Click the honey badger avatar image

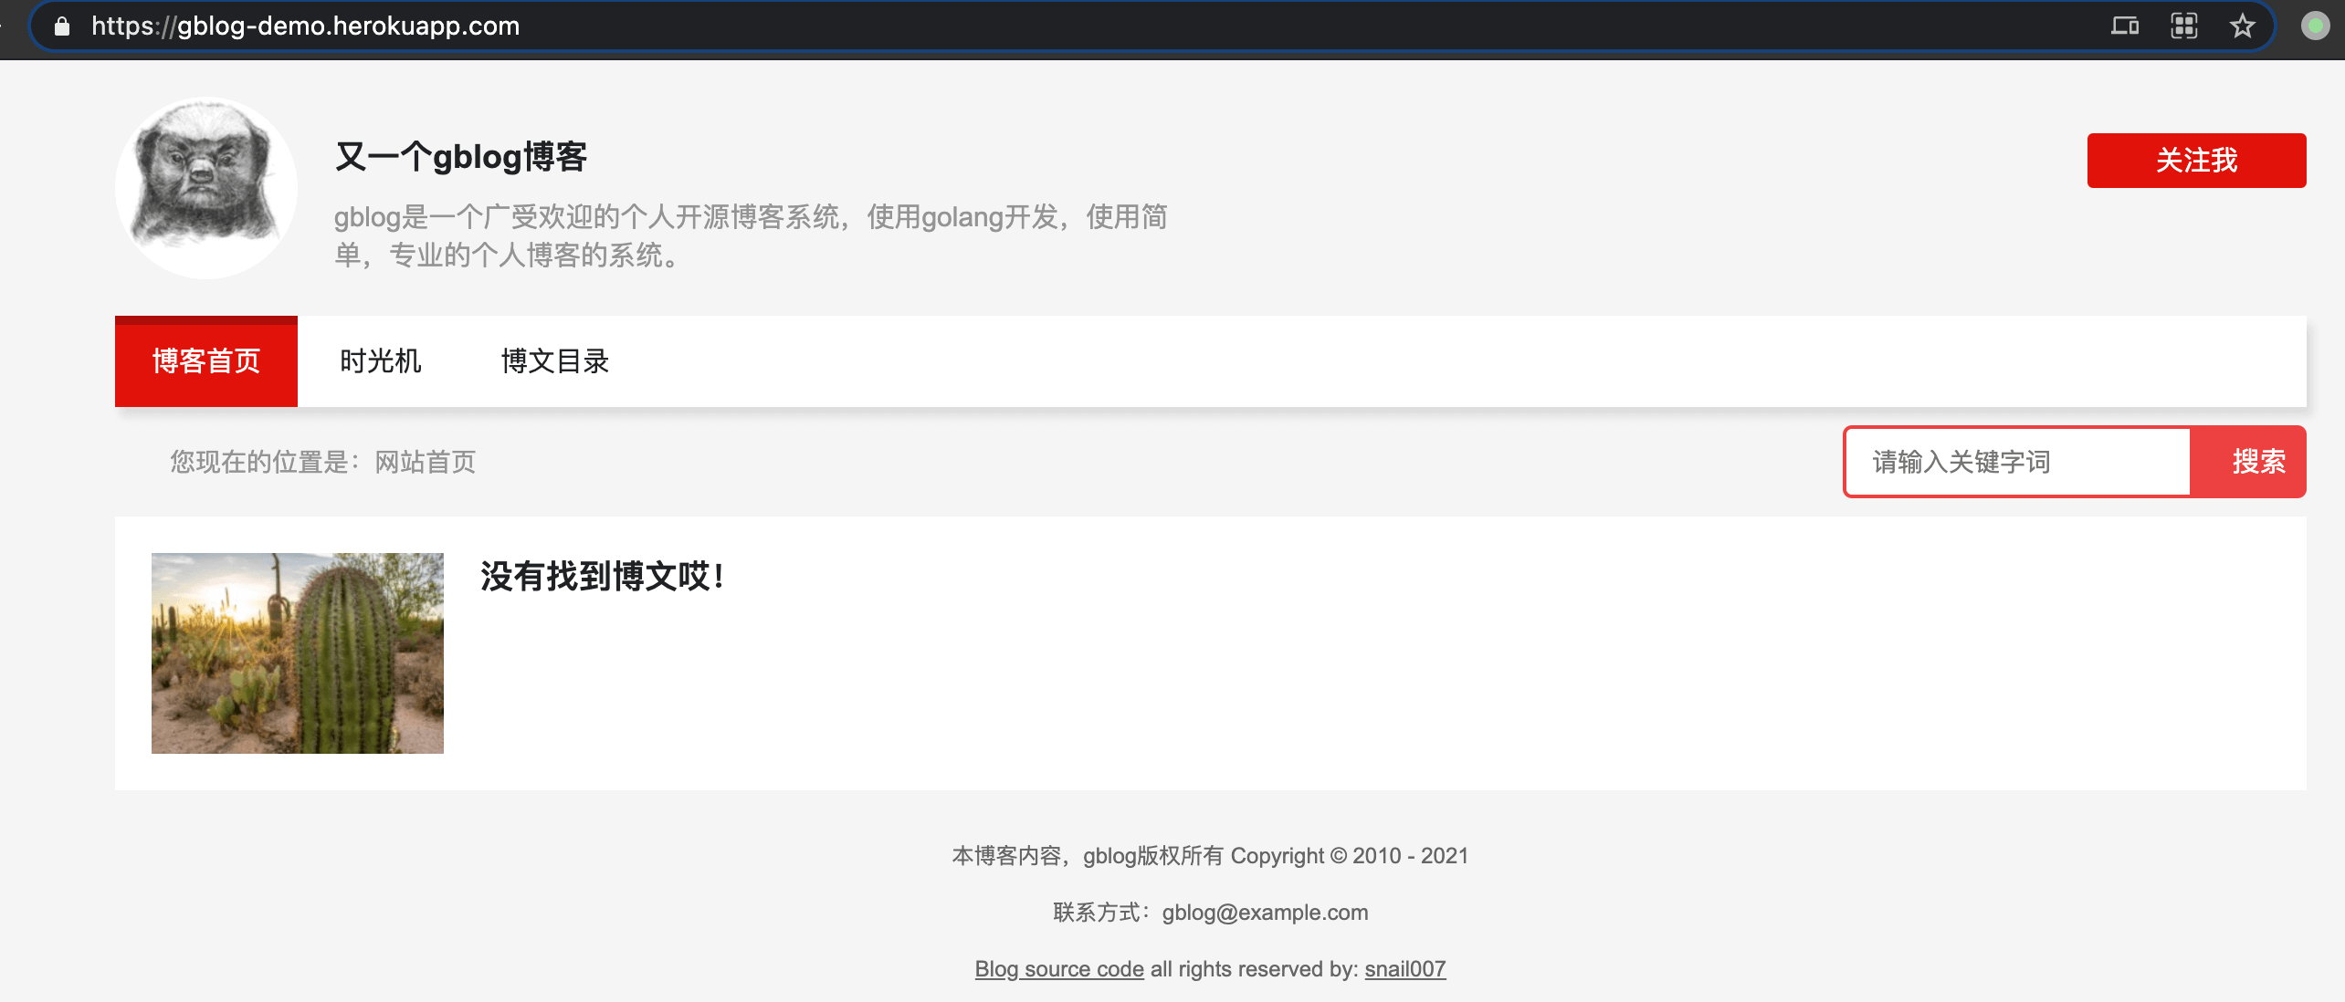(206, 188)
